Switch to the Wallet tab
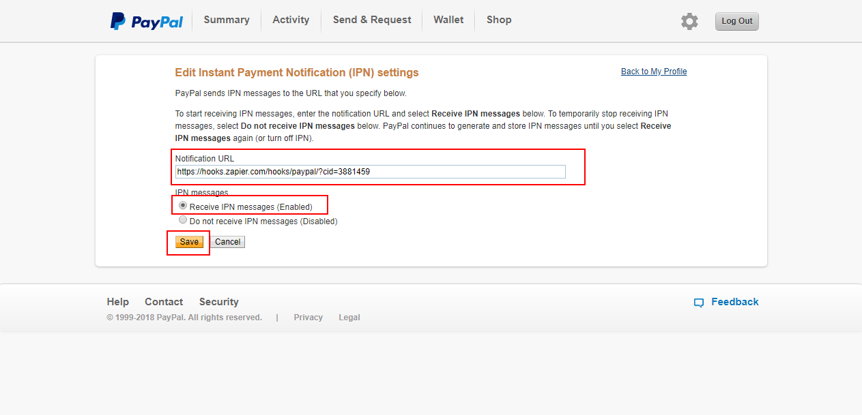This screenshot has height=415, width=862. coord(448,20)
